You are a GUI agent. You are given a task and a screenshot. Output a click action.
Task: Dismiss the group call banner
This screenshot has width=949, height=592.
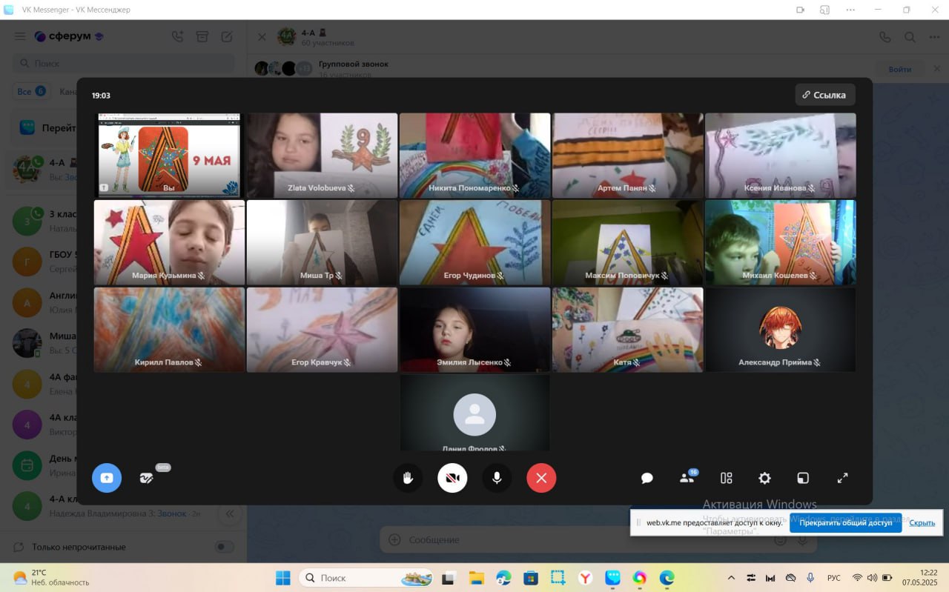pos(936,69)
